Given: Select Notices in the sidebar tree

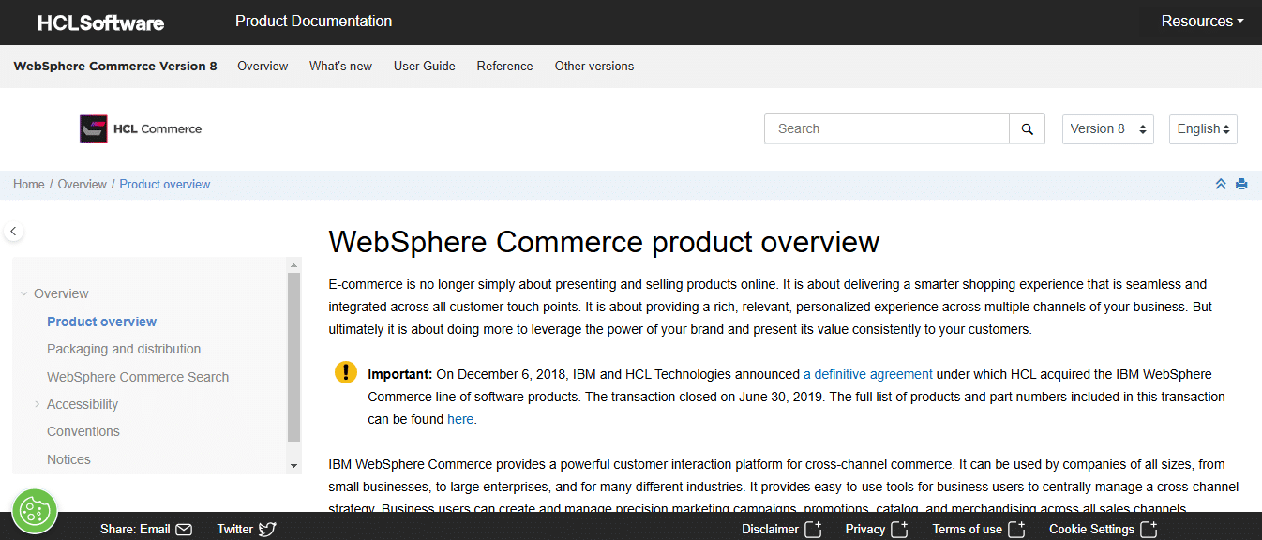Looking at the screenshot, I should pyautogui.click(x=69, y=459).
